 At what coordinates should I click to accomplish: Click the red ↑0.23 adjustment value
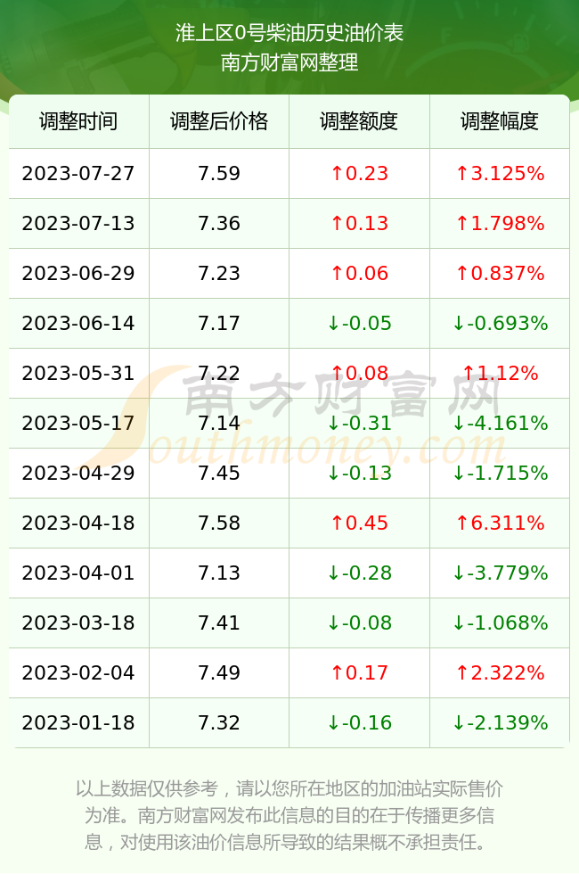point(359,173)
